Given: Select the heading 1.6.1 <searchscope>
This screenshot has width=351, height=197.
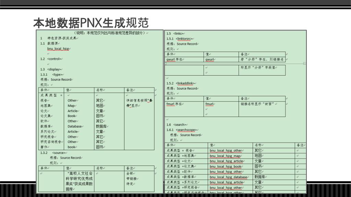Looking at the screenshot, I should click(x=182, y=130).
